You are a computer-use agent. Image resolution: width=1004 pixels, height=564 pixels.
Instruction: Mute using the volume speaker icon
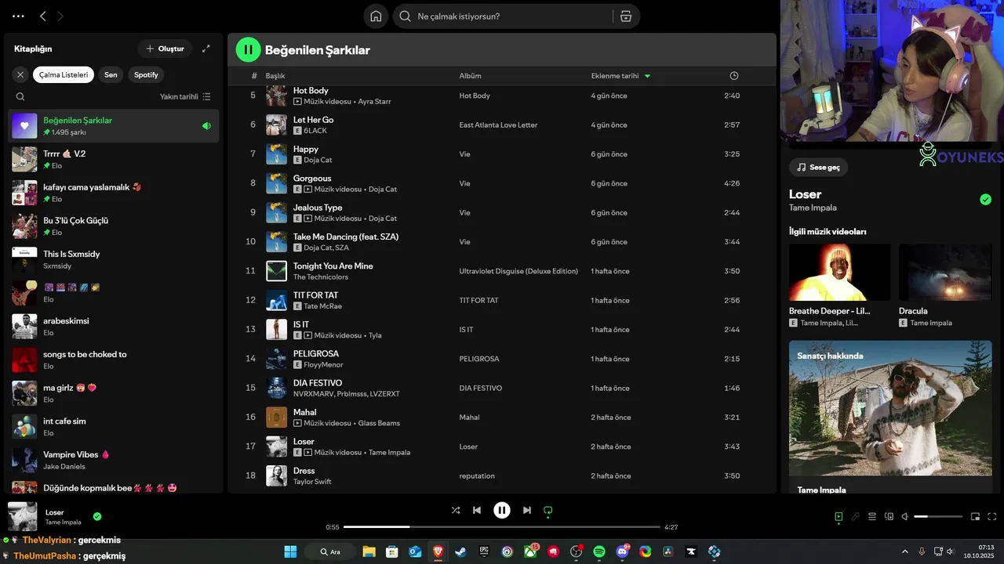pyautogui.click(x=905, y=517)
